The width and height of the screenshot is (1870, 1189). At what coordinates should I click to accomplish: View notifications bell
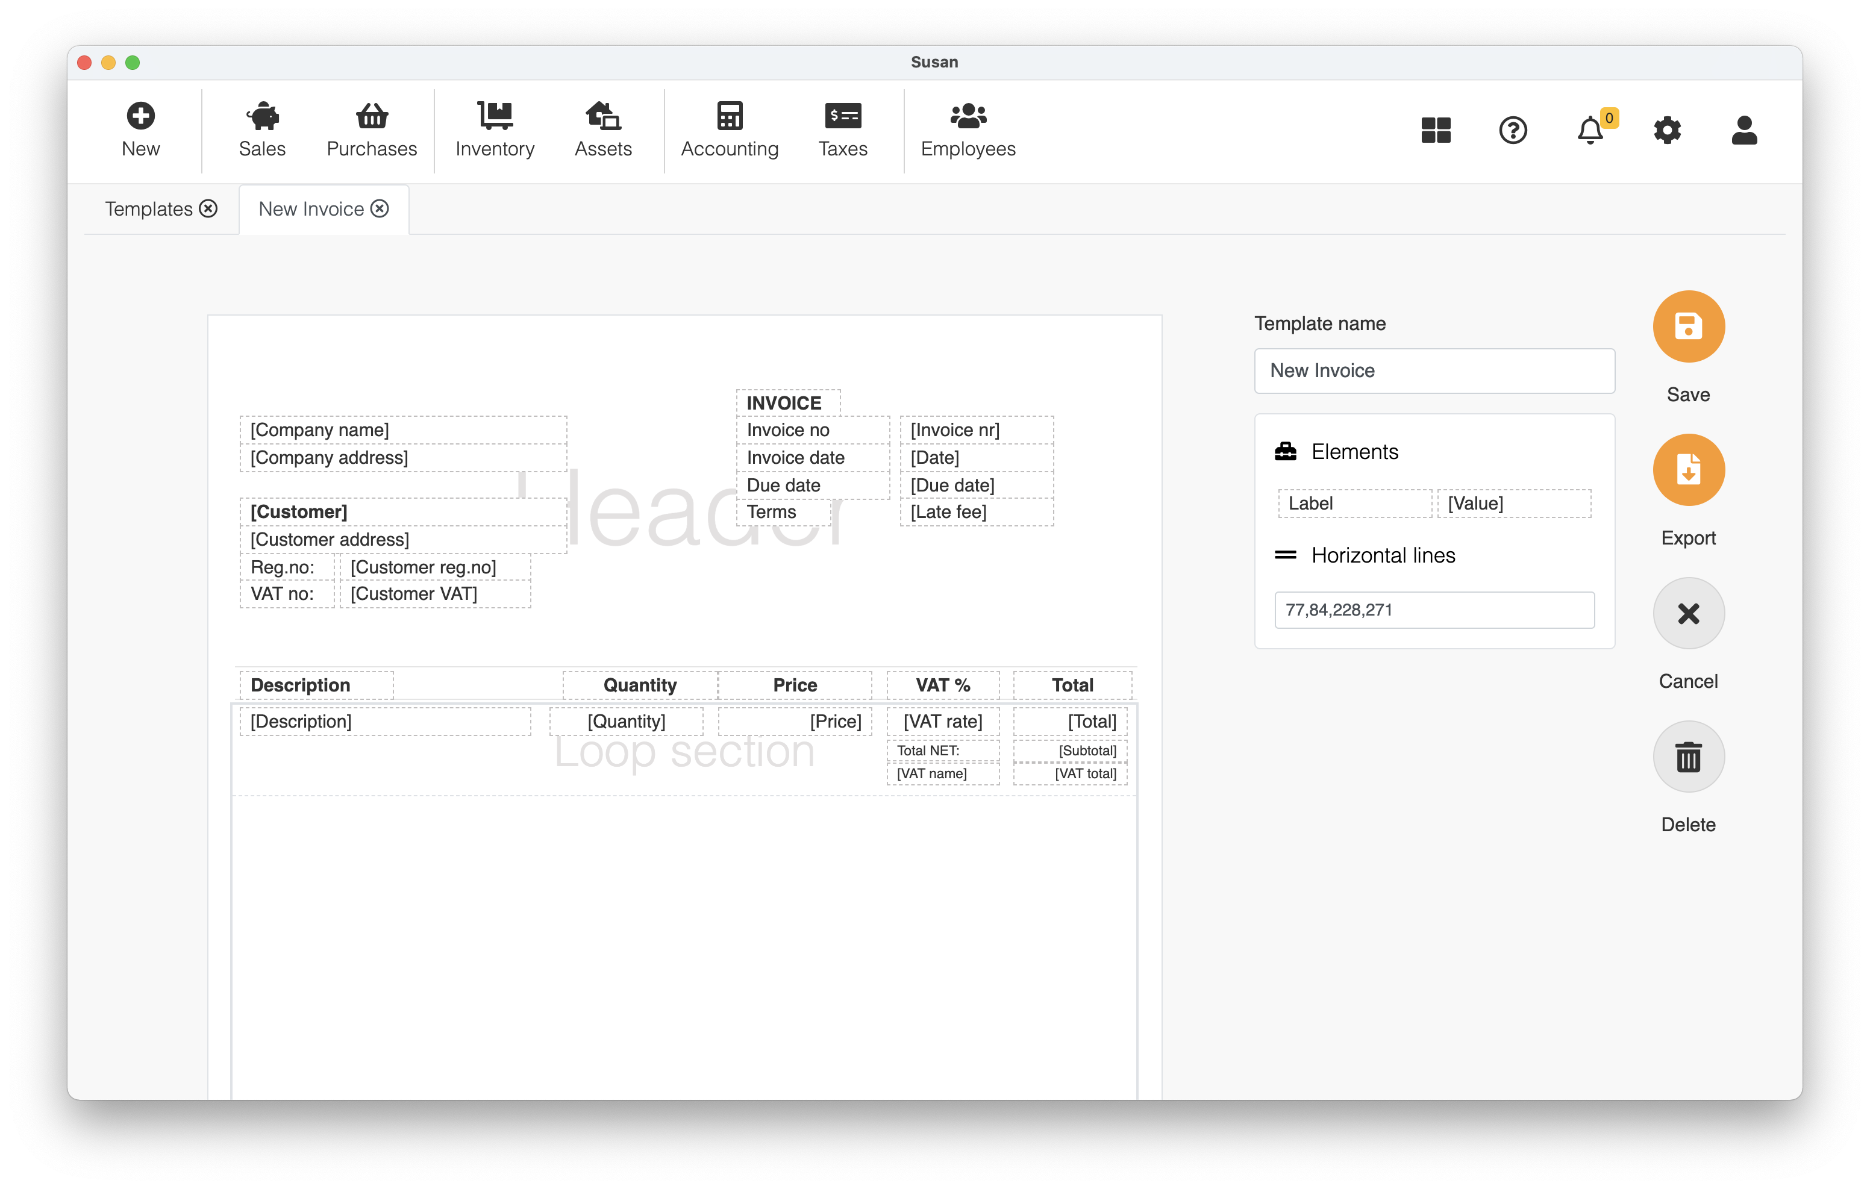1590,130
